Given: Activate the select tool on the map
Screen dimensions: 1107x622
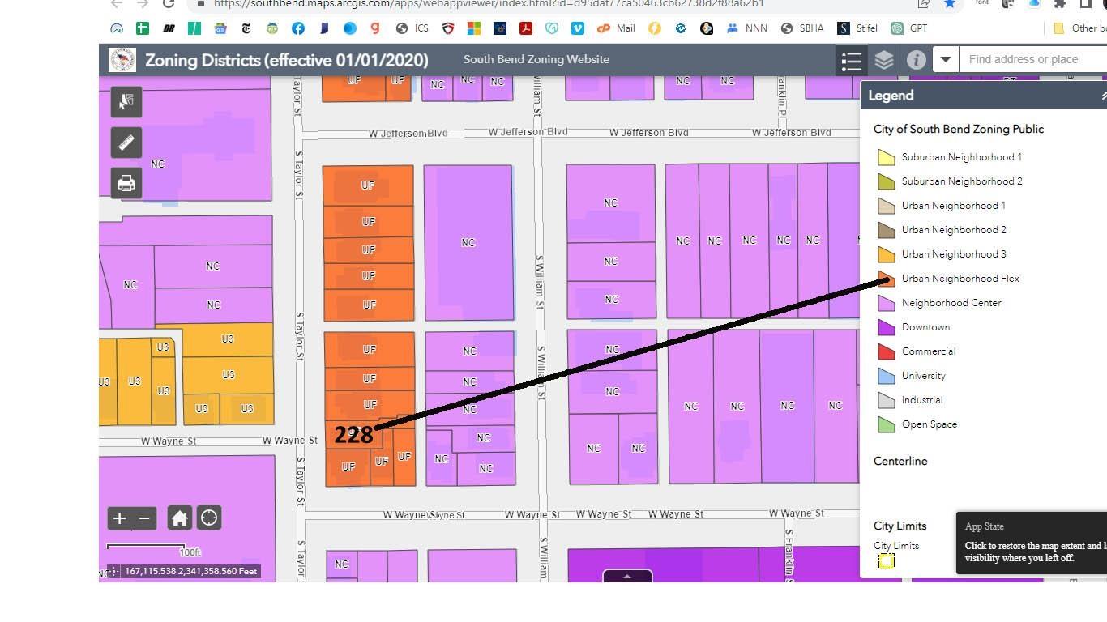Looking at the screenshot, I should pos(126,101).
